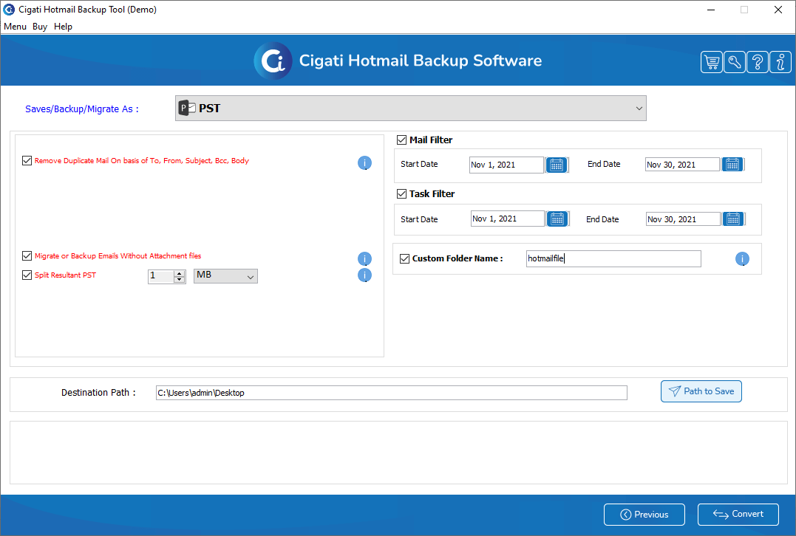Open Mail Filter start date calendar

[x=557, y=165]
